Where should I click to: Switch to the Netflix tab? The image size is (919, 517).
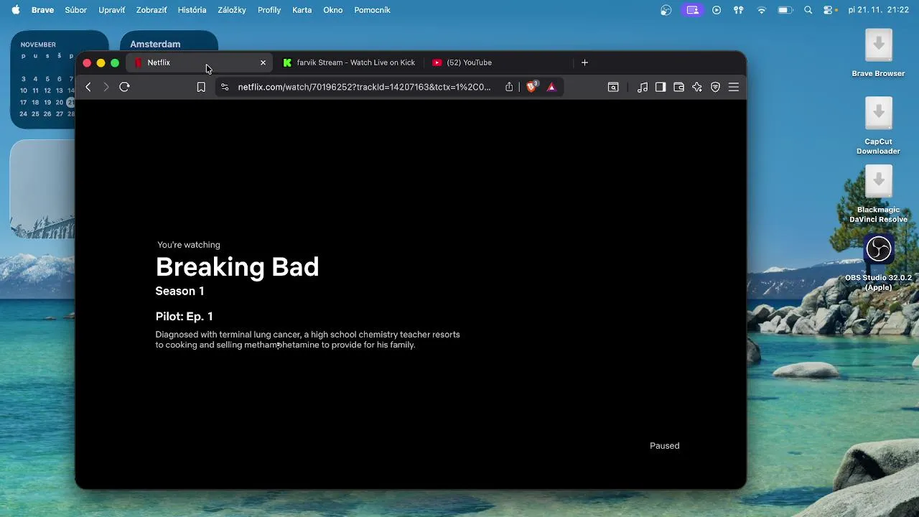coord(200,62)
